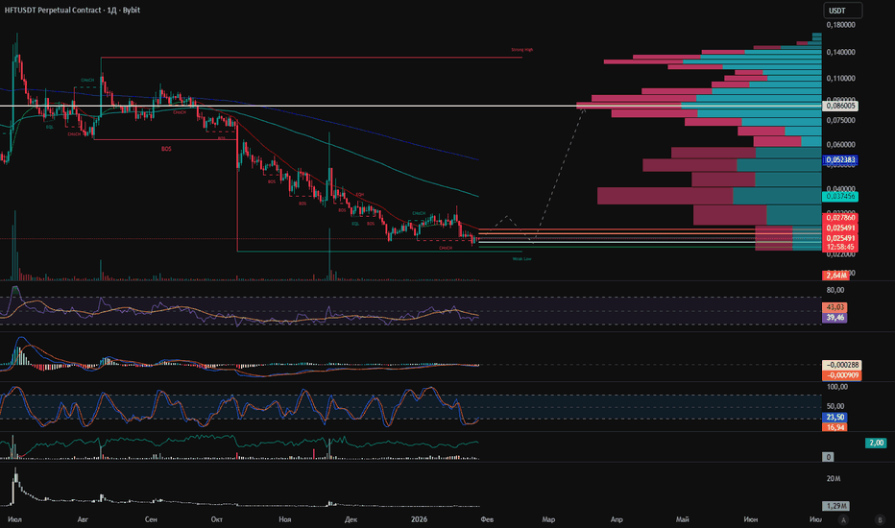The width and height of the screenshot is (895, 528).
Task: Open the USDT currency selector
Action: 842,11
